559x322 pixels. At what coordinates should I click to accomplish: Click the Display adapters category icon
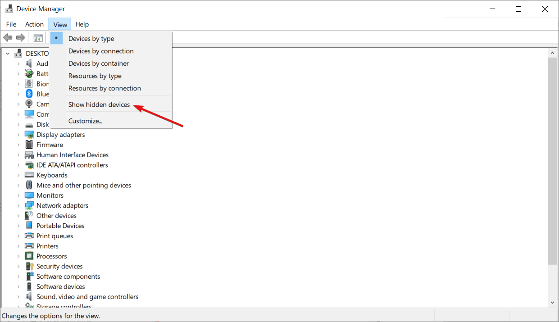point(29,135)
